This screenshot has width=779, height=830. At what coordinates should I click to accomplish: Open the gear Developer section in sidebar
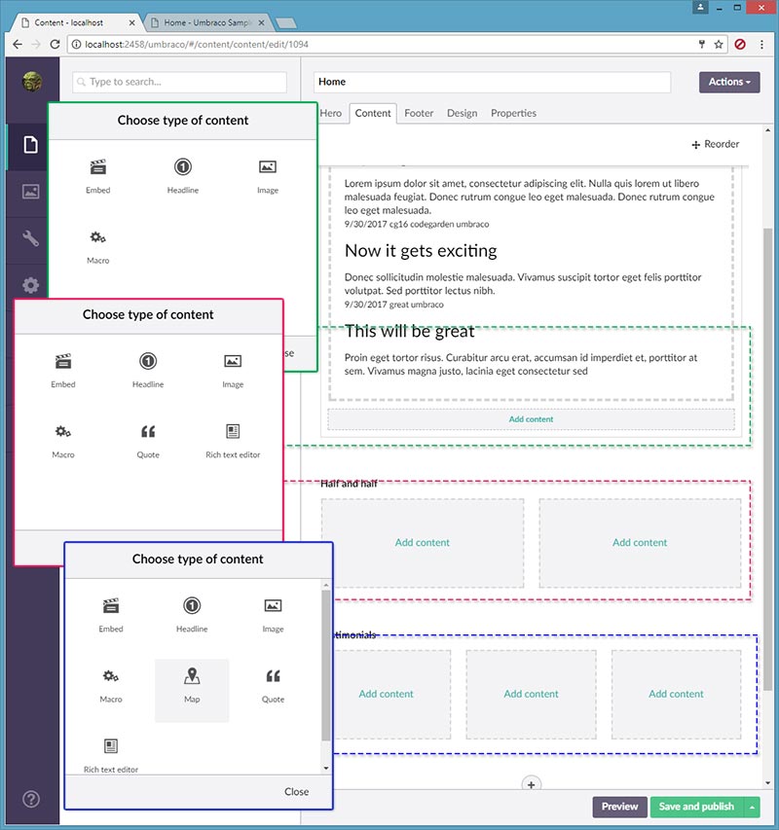(30, 285)
